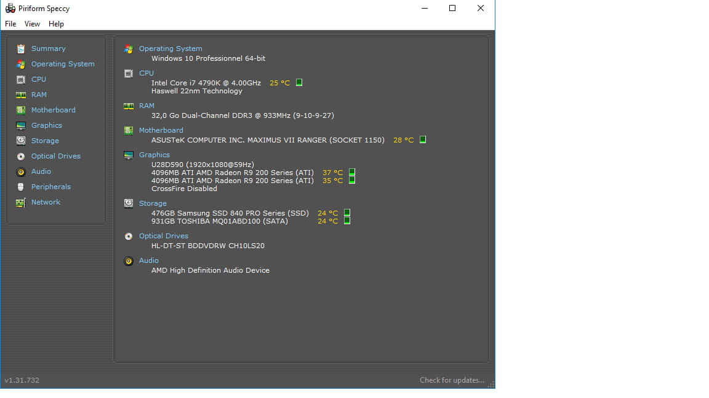Open the File menu
709x398 pixels.
coord(10,24)
